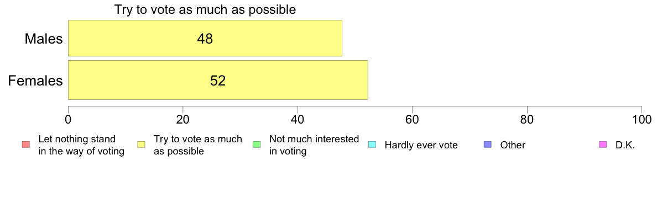657x203 pixels.
Task: Select the magenta D.K. legend swatch
Action: (604, 145)
